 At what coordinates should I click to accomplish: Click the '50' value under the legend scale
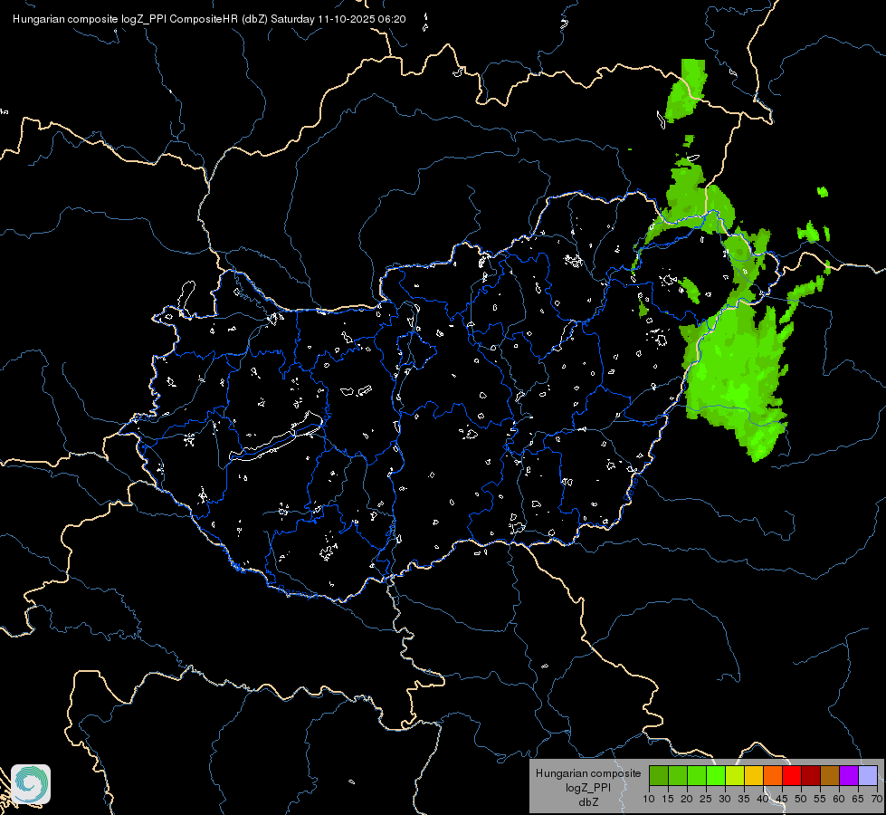click(x=801, y=800)
